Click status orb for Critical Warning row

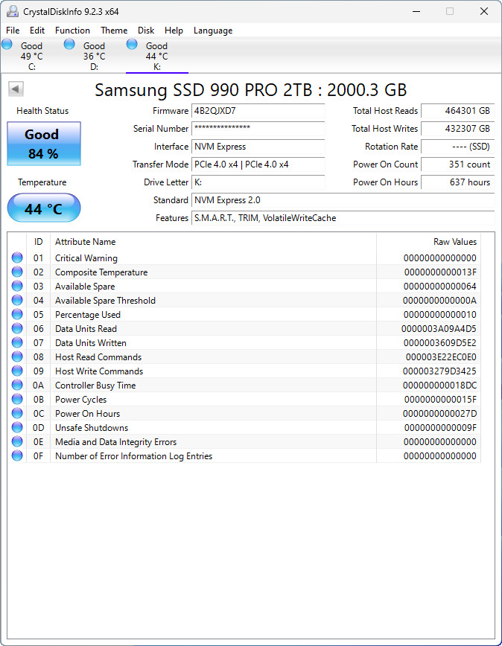point(17,258)
